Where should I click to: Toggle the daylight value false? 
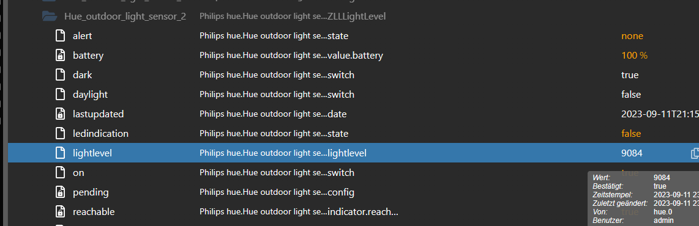tap(631, 95)
